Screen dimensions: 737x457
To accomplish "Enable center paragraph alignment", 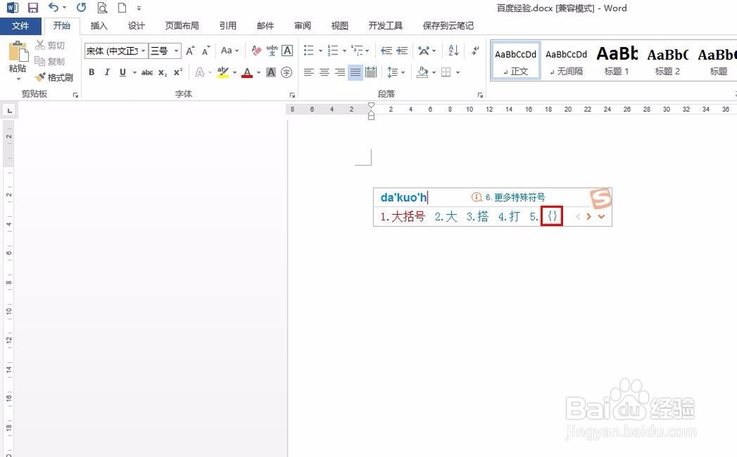I will coord(325,72).
